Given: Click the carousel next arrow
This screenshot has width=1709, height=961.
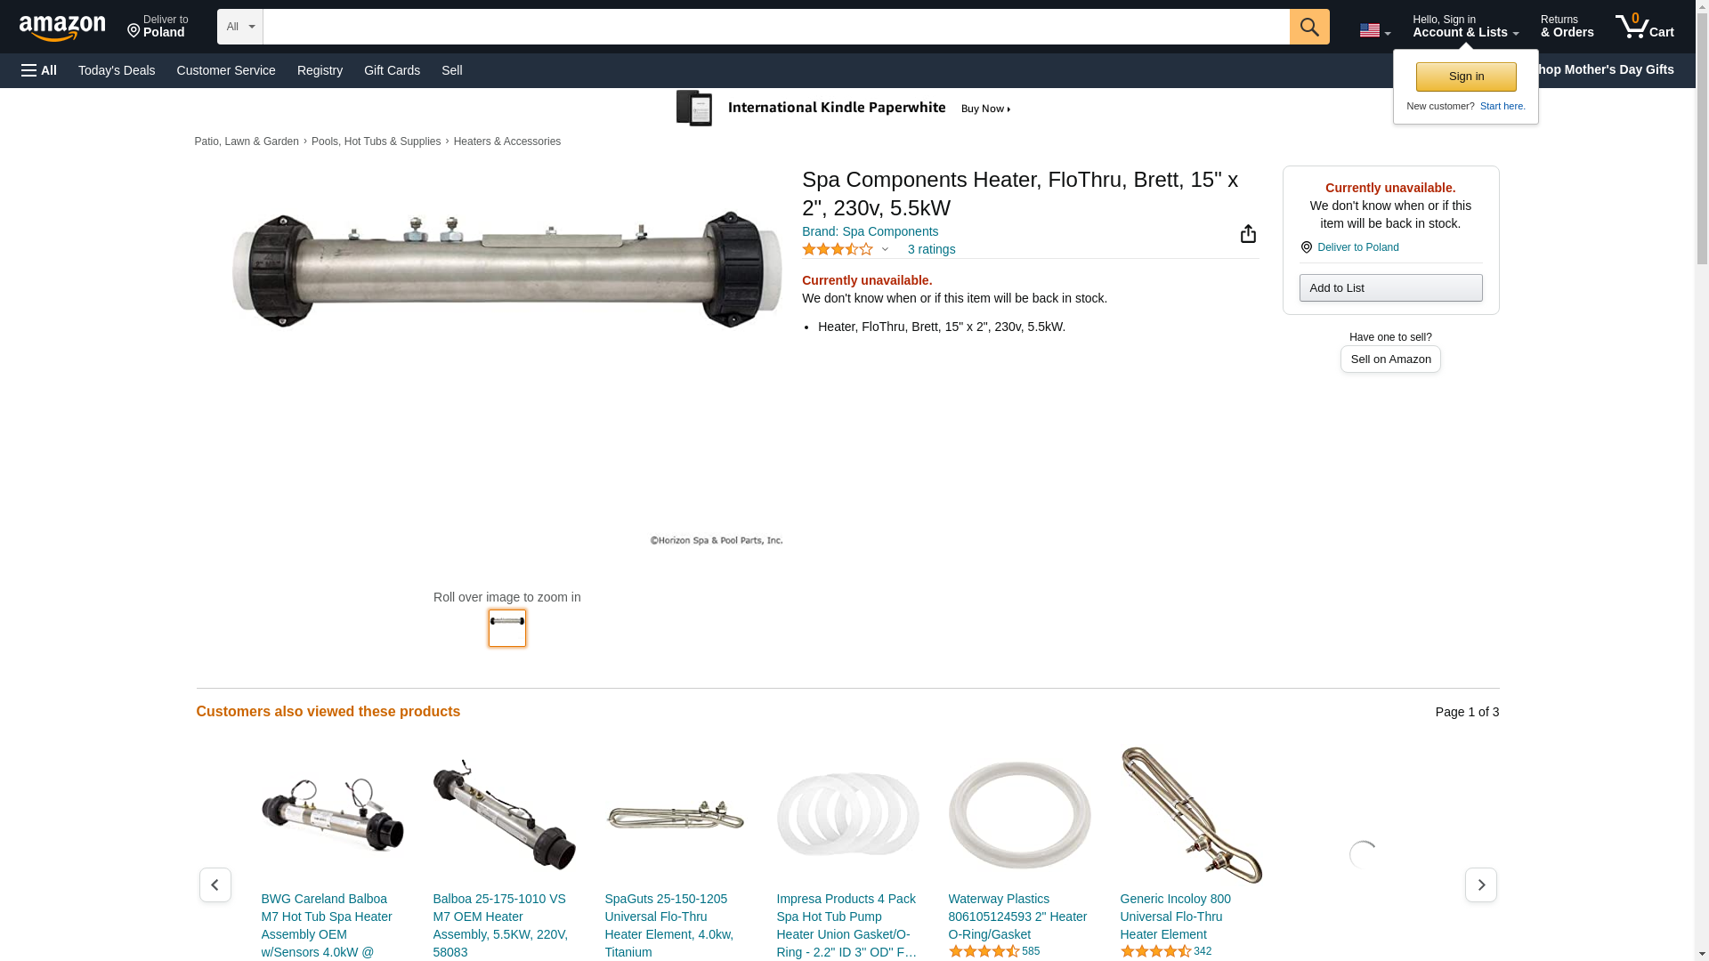Looking at the screenshot, I should pyautogui.click(x=1480, y=884).
